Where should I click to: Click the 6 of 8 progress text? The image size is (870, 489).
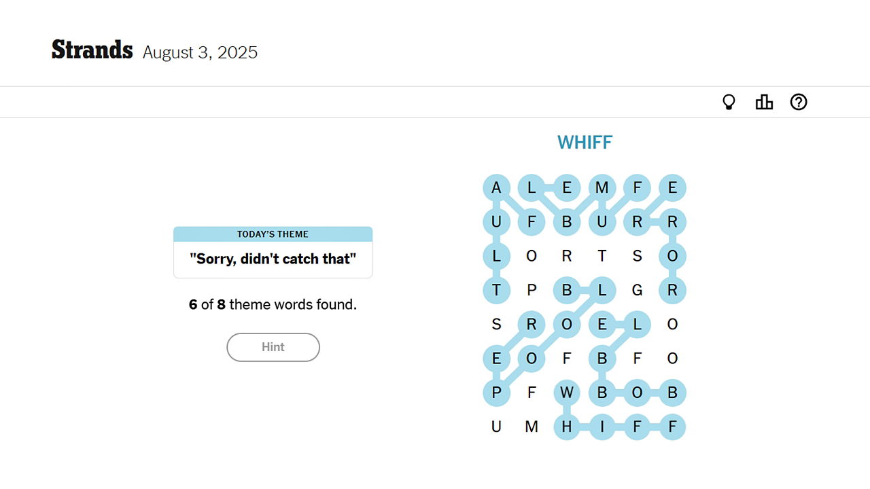pyautogui.click(x=273, y=304)
